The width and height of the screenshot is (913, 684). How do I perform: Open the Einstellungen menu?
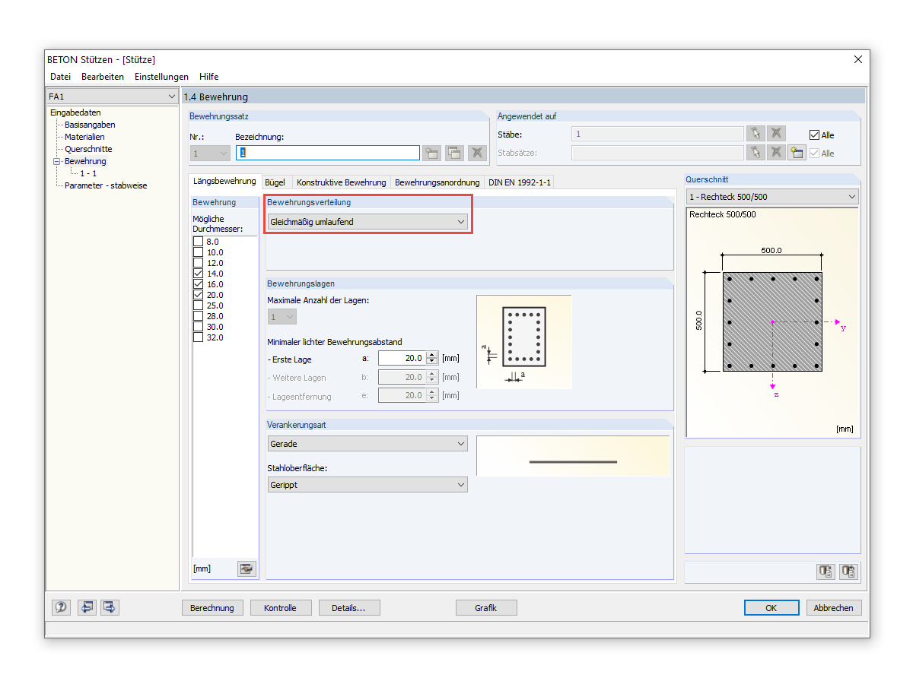click(x=161, y=77)
